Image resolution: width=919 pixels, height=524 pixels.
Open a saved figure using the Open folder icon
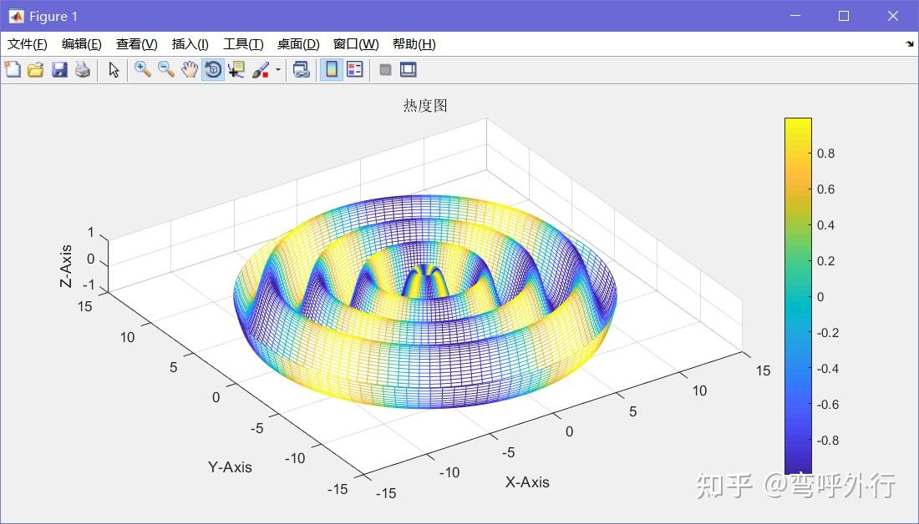35,70
